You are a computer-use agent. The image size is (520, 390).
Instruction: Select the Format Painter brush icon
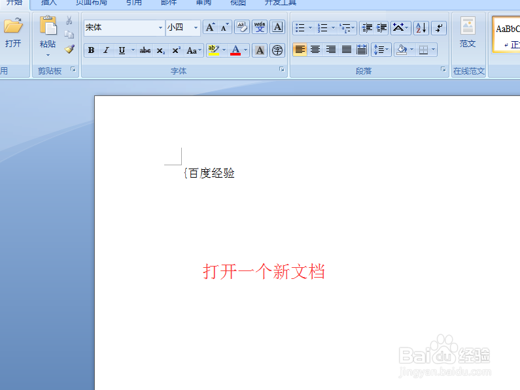point(69,49)
